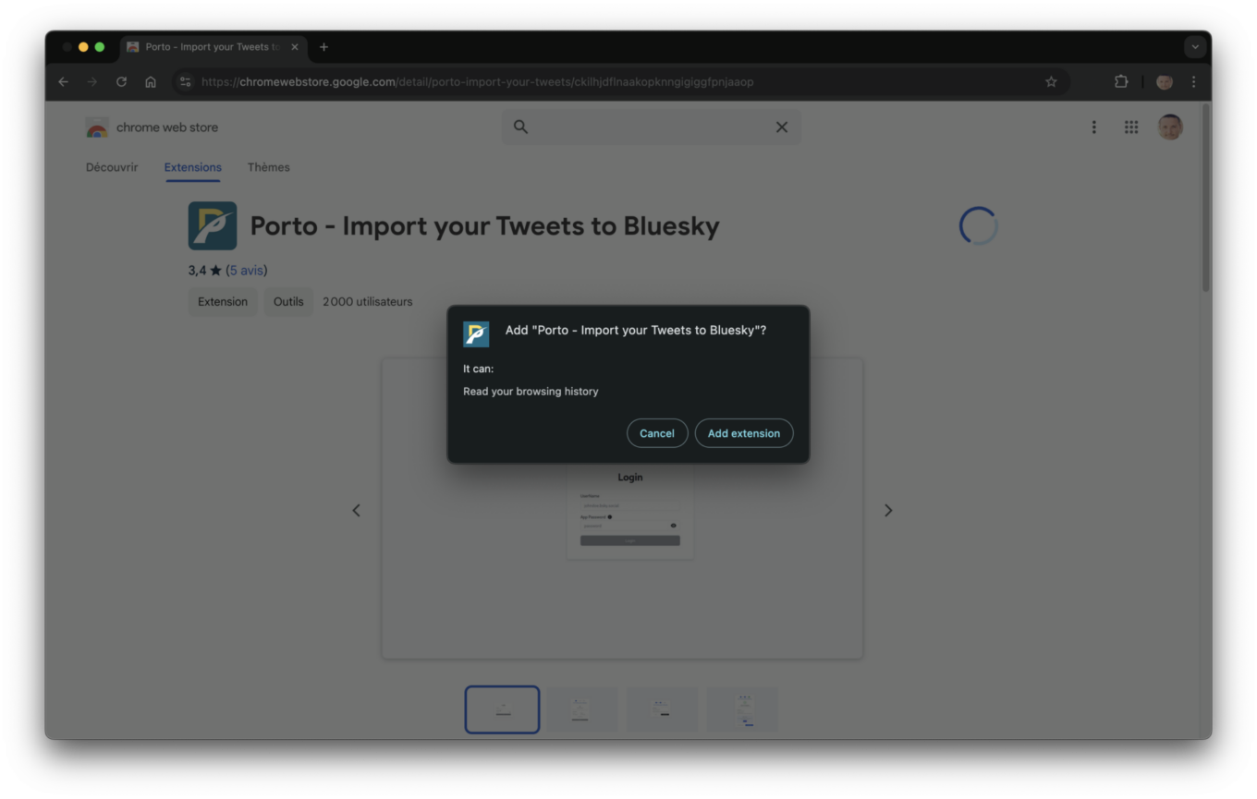Bookmark this page with the star icon
The width and height of the screenshot is (1257, 799).
1051,82
